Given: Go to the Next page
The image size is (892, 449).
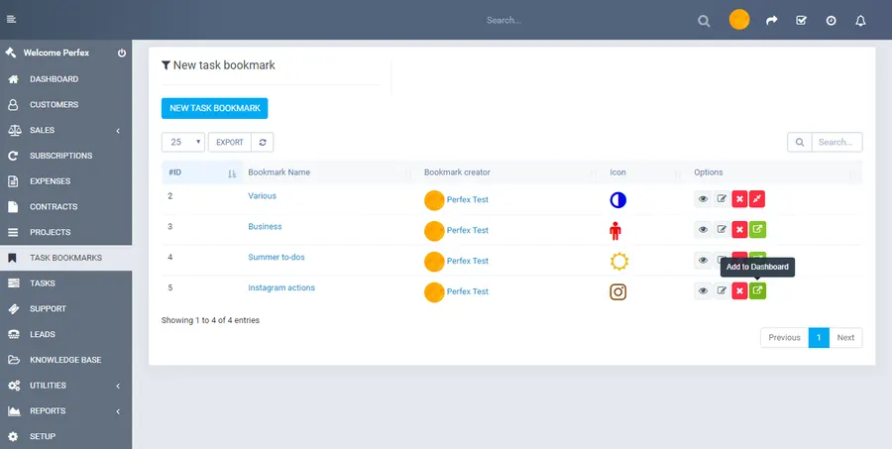Looking at the screenshot, I should coord(845,337).
